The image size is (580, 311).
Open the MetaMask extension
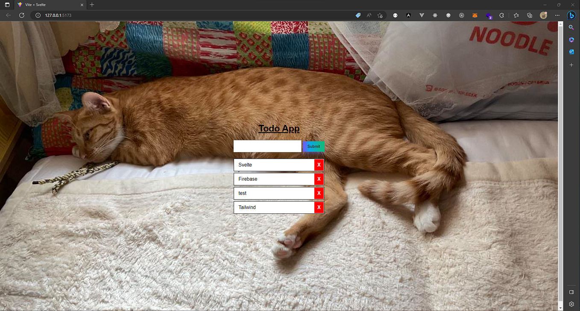[475, 15]
